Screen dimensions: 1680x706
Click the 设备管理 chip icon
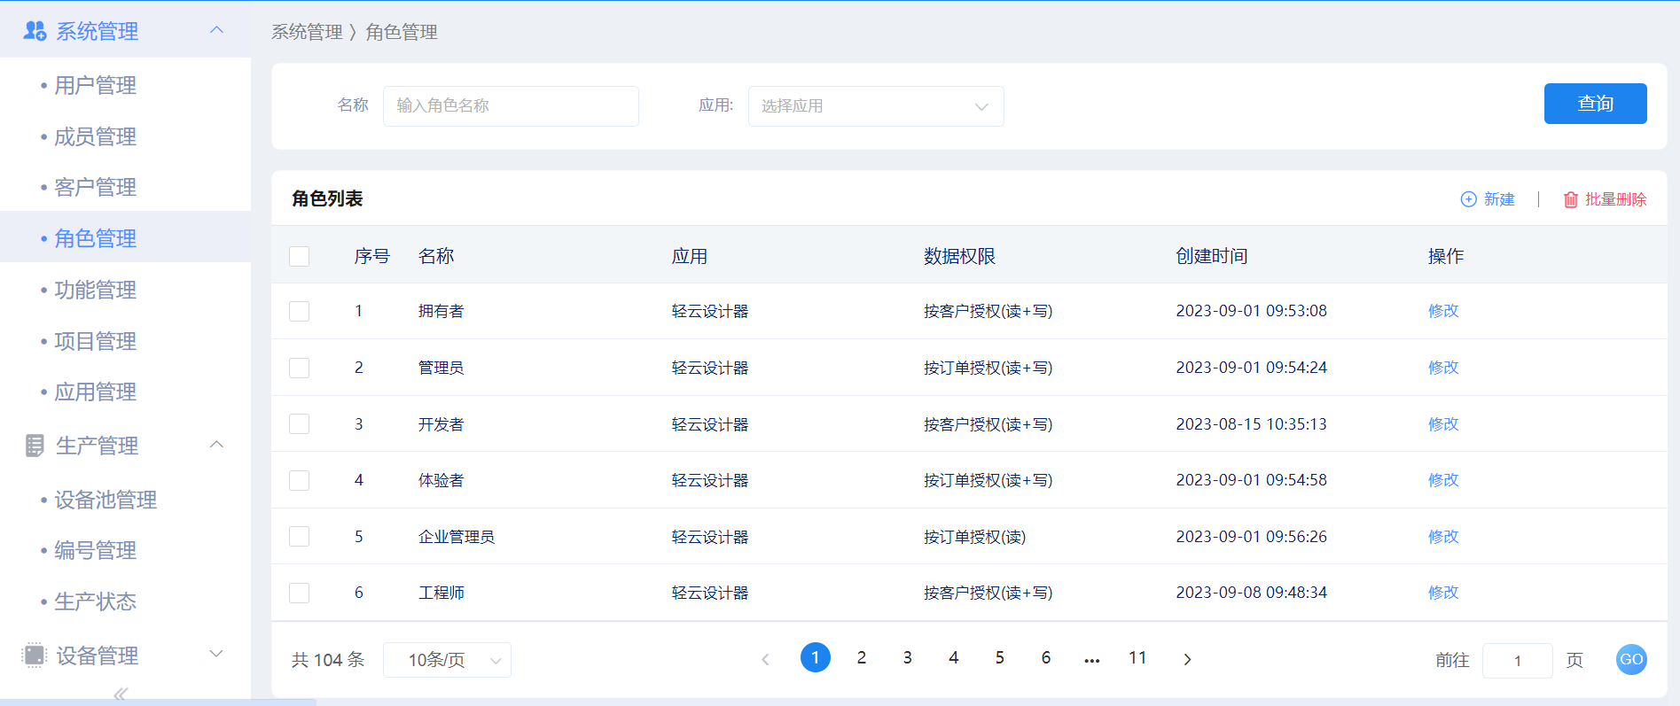pos(34,656)
